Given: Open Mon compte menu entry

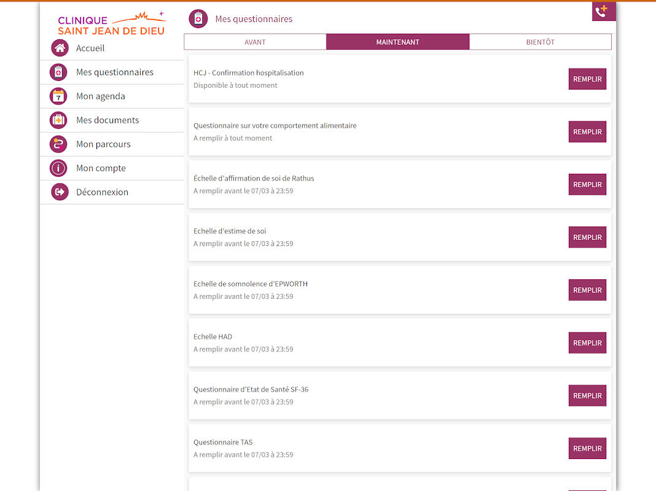Looking at the screenshot, I should [112, 168].
